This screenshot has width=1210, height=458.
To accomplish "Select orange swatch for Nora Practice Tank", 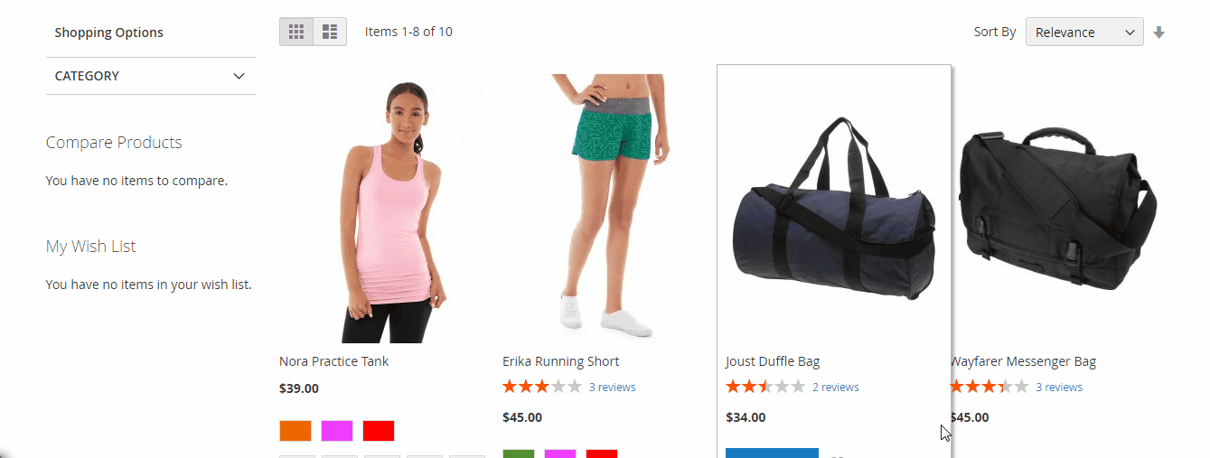I will click(x=295, y=431).
